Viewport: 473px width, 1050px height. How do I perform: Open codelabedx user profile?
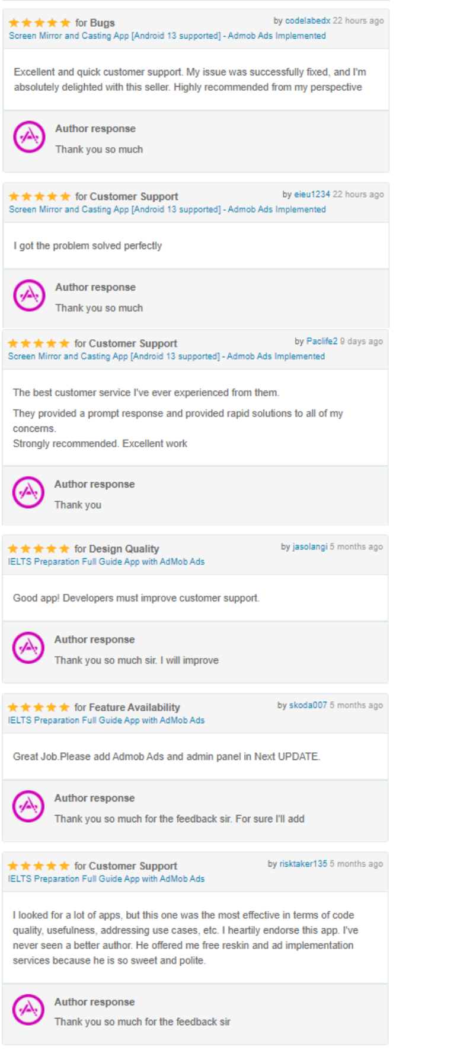coord(308,21)
